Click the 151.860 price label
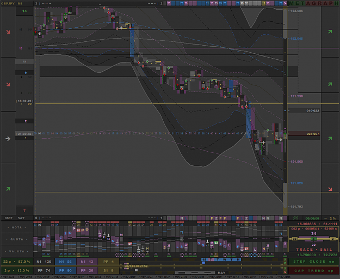Image resolution: width=340 pixels, height=279 pixels. (296, 162)
